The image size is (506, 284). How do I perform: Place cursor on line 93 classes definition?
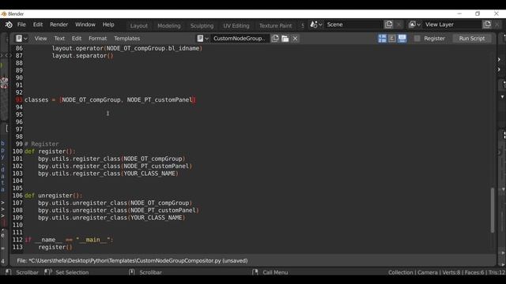pos(110,100)
